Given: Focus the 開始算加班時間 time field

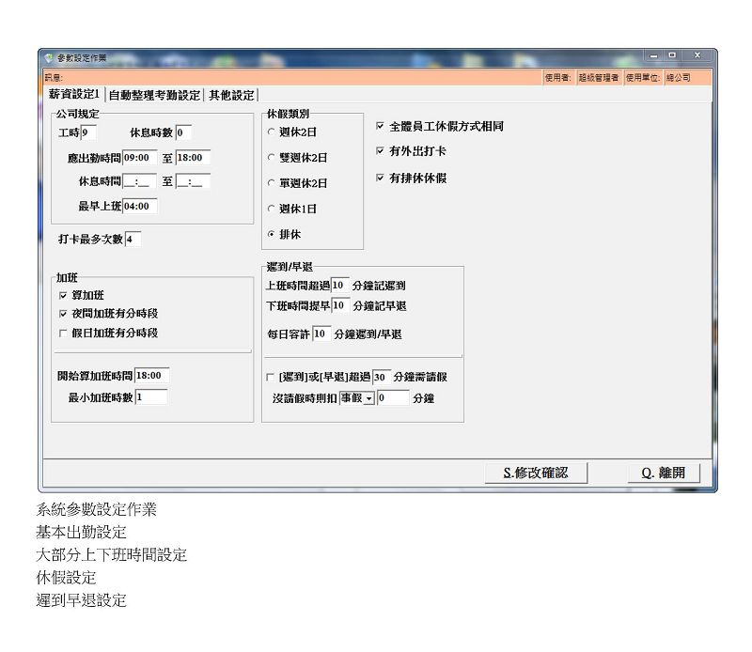Looking at the screenshot, I should [x=151, y=376].
